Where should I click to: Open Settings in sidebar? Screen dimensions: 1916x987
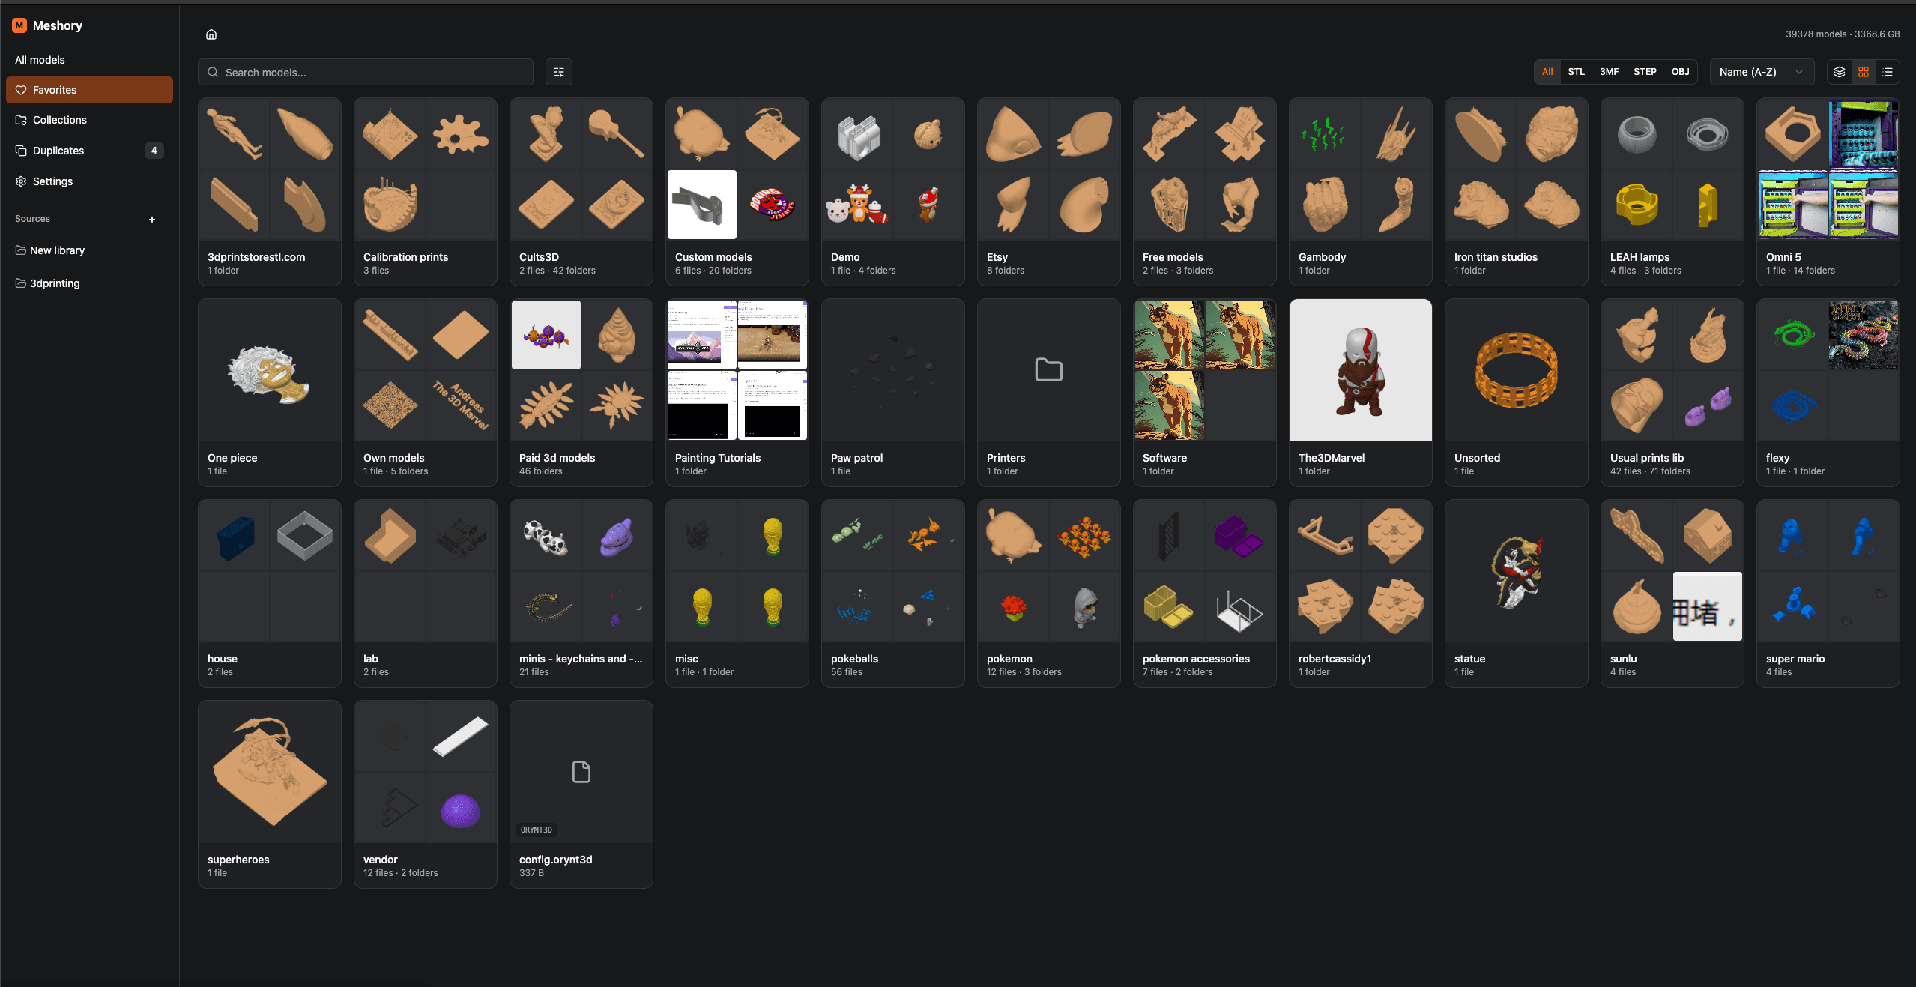click(89, 181)
